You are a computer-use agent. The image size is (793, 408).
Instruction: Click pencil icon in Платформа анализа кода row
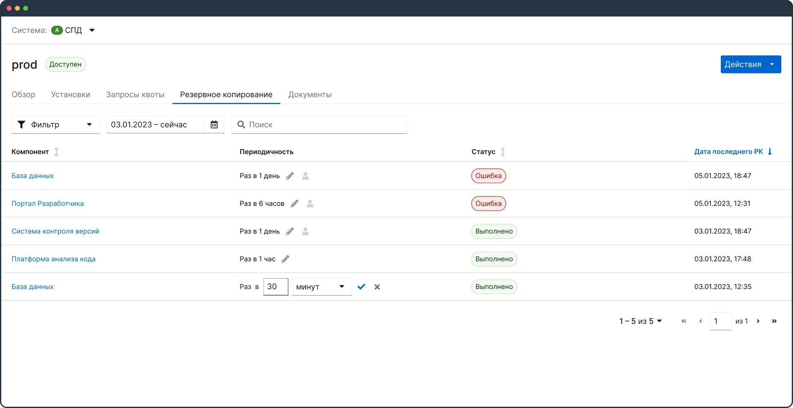point(285,259)
